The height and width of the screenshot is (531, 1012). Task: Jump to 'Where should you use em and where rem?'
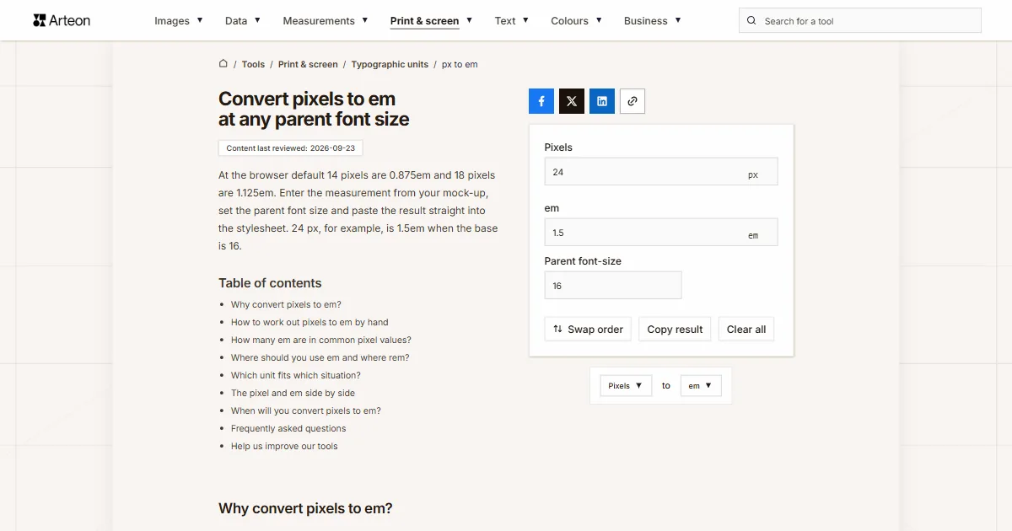click(x=320, y=357)
